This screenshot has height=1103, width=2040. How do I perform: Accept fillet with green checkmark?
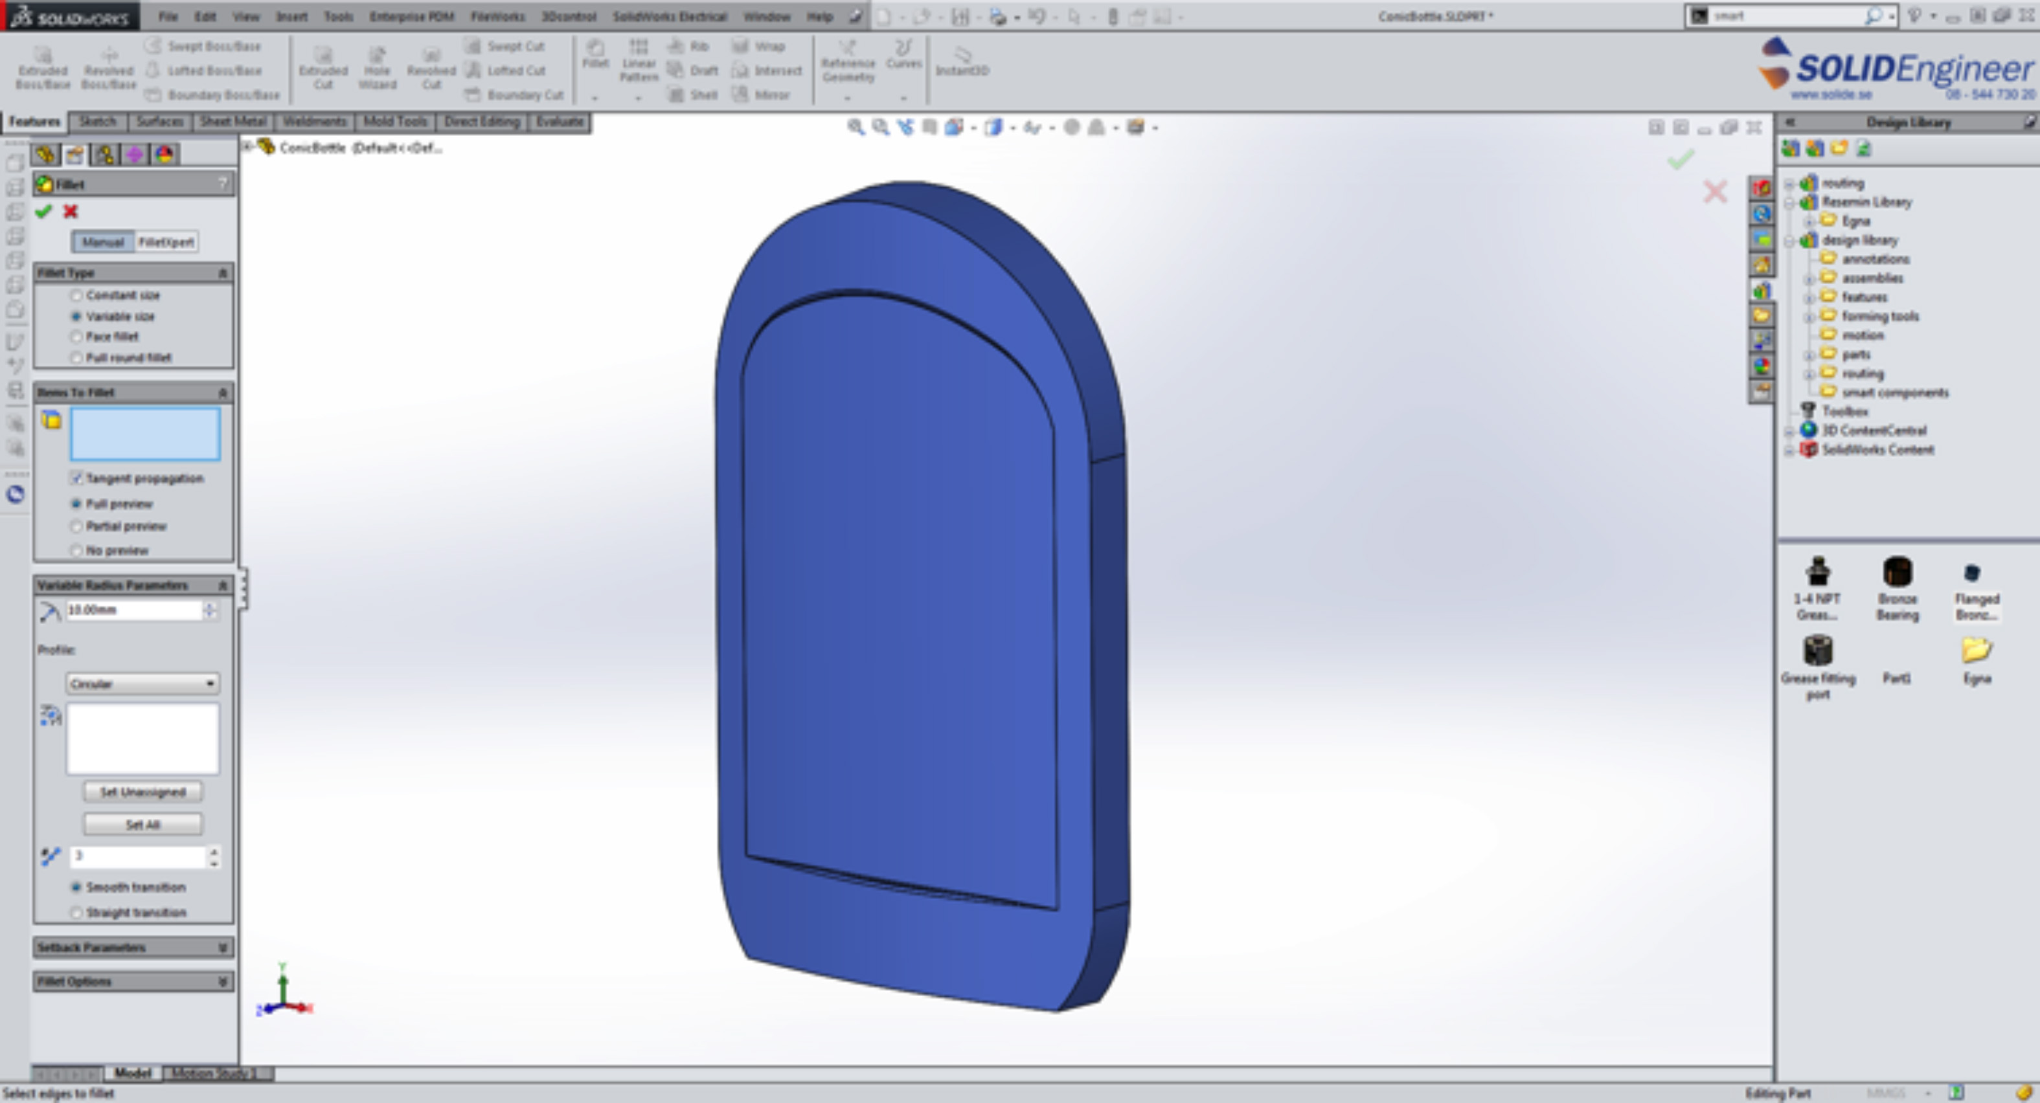(x=43, y=212)
